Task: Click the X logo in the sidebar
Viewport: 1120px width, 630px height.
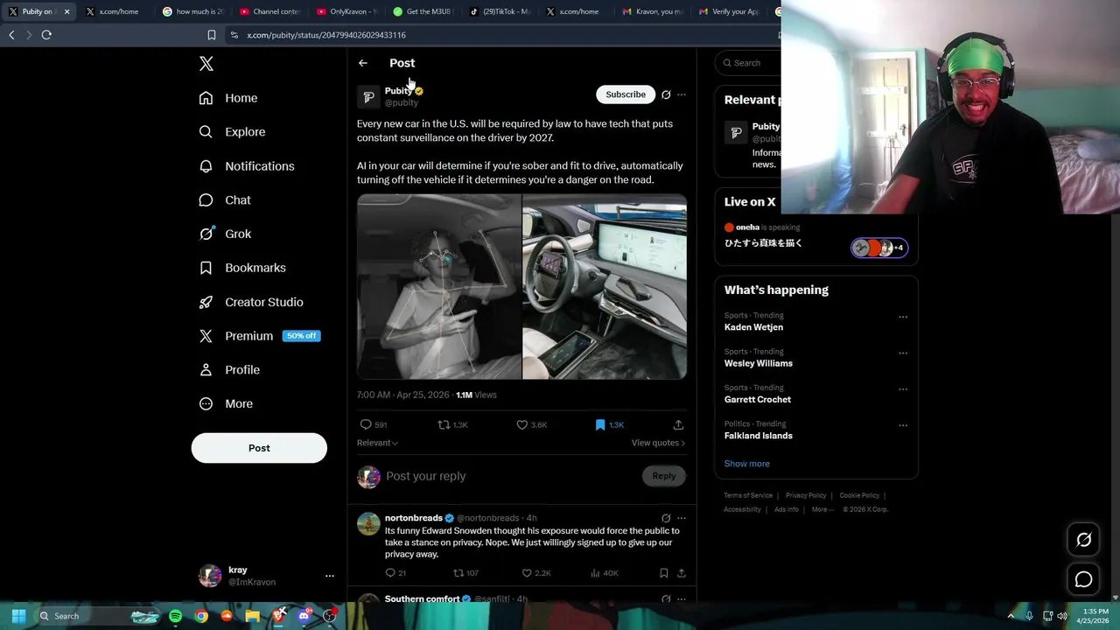Action: (206, 64)
